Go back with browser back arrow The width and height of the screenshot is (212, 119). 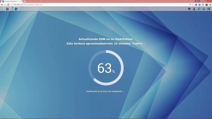click(x=2, y=5)
